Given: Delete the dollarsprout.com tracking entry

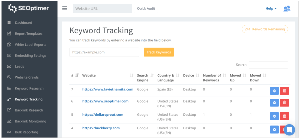Looking at the screenshot, I should (x=284, y=116).
